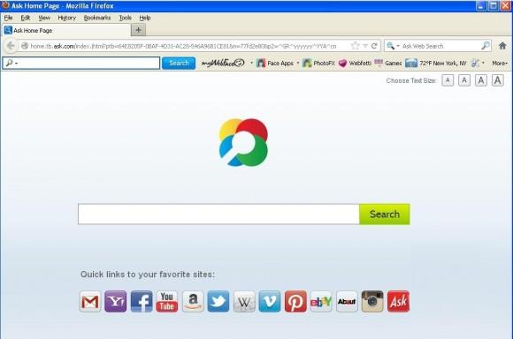Open Games in the toolbar
The image size is (513, 339).
[x=388, y=63]
